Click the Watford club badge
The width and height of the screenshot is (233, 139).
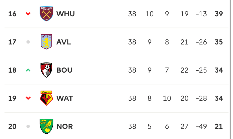point(46,98)
